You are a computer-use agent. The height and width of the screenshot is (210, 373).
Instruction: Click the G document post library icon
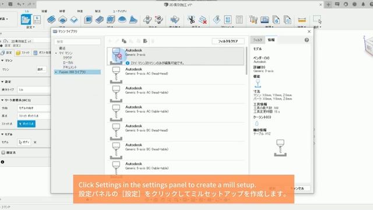coord(276,19)
